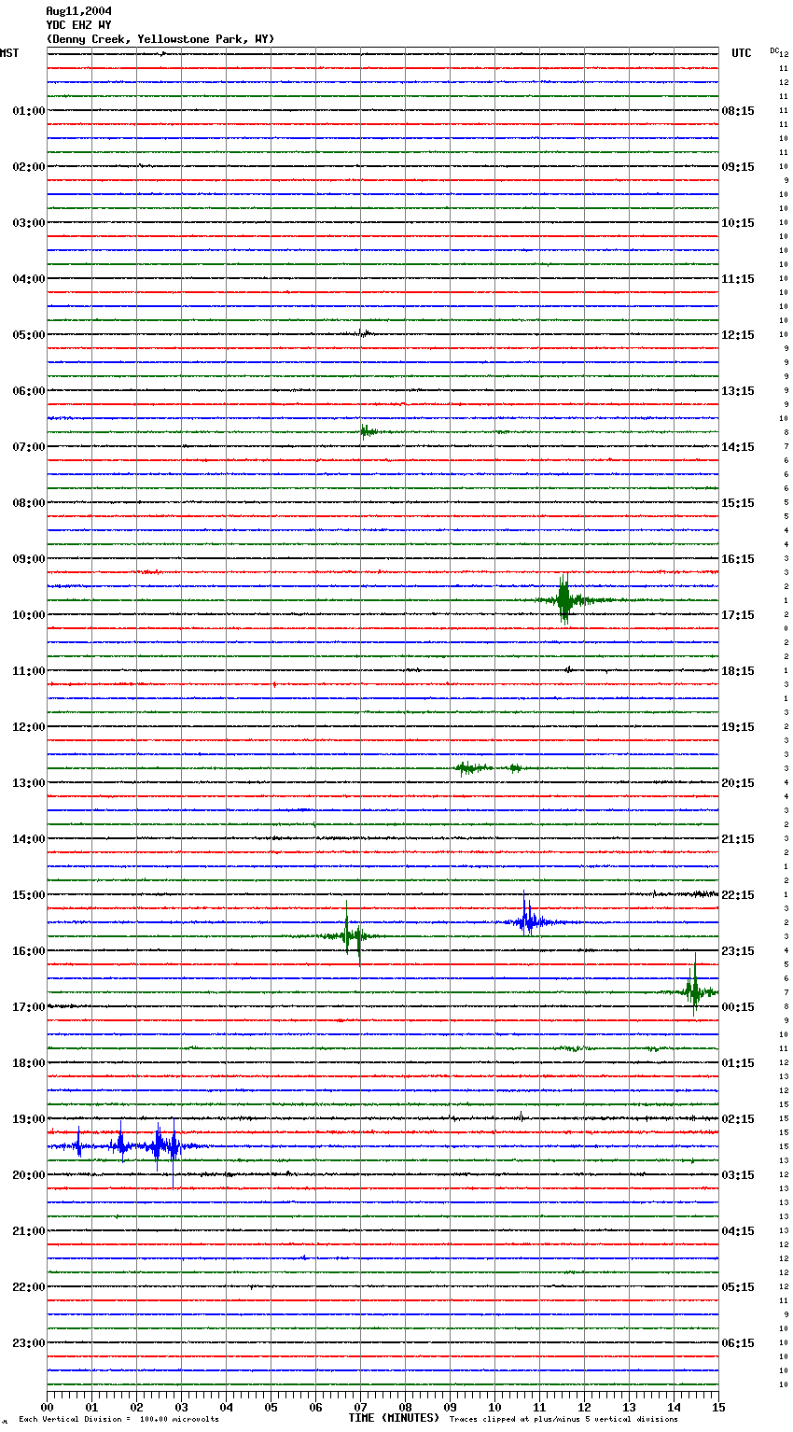
Task: Click the Each Vertical Division 100.00 microvolts note
Action: pyautogui.click(x=118, y=1420)
